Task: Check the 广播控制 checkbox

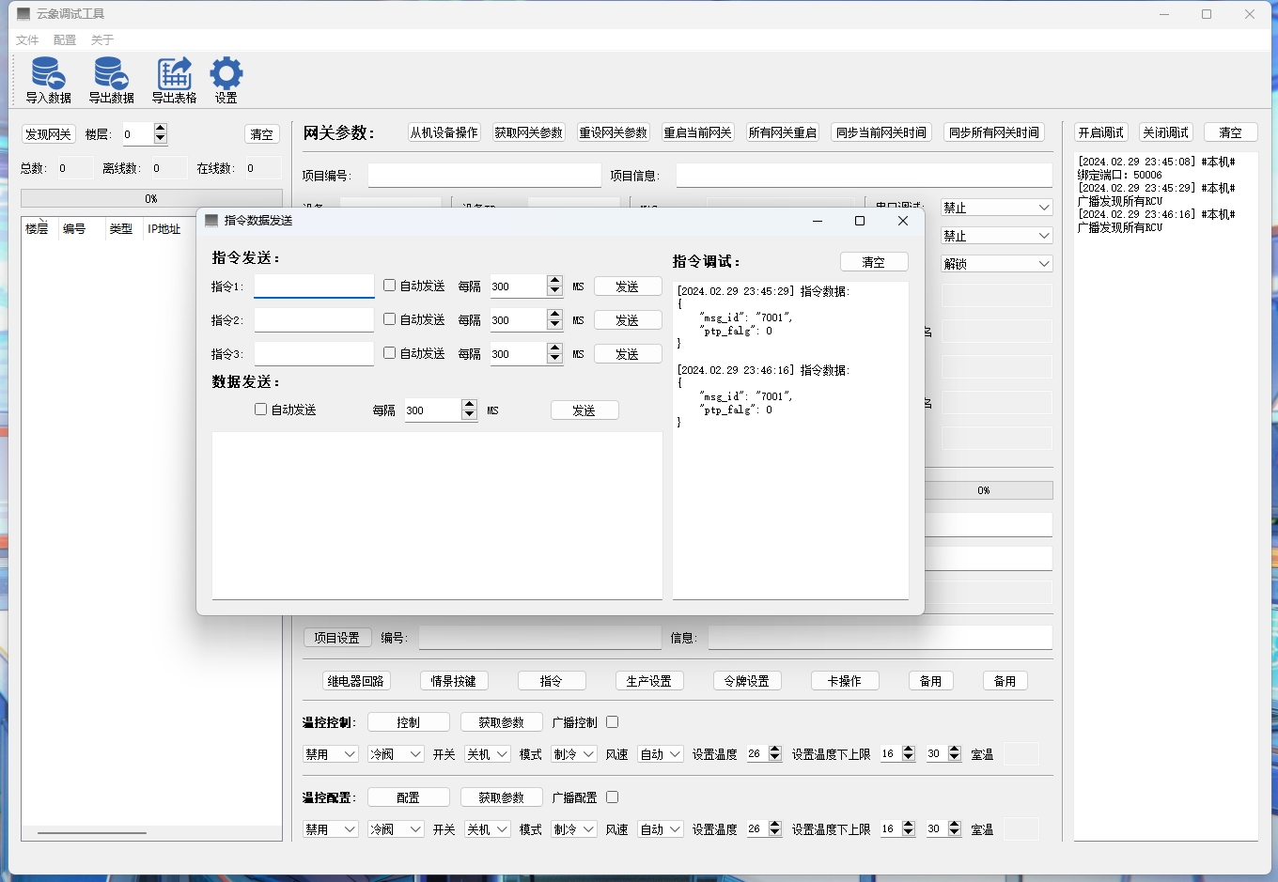Action: pos(612,722)
